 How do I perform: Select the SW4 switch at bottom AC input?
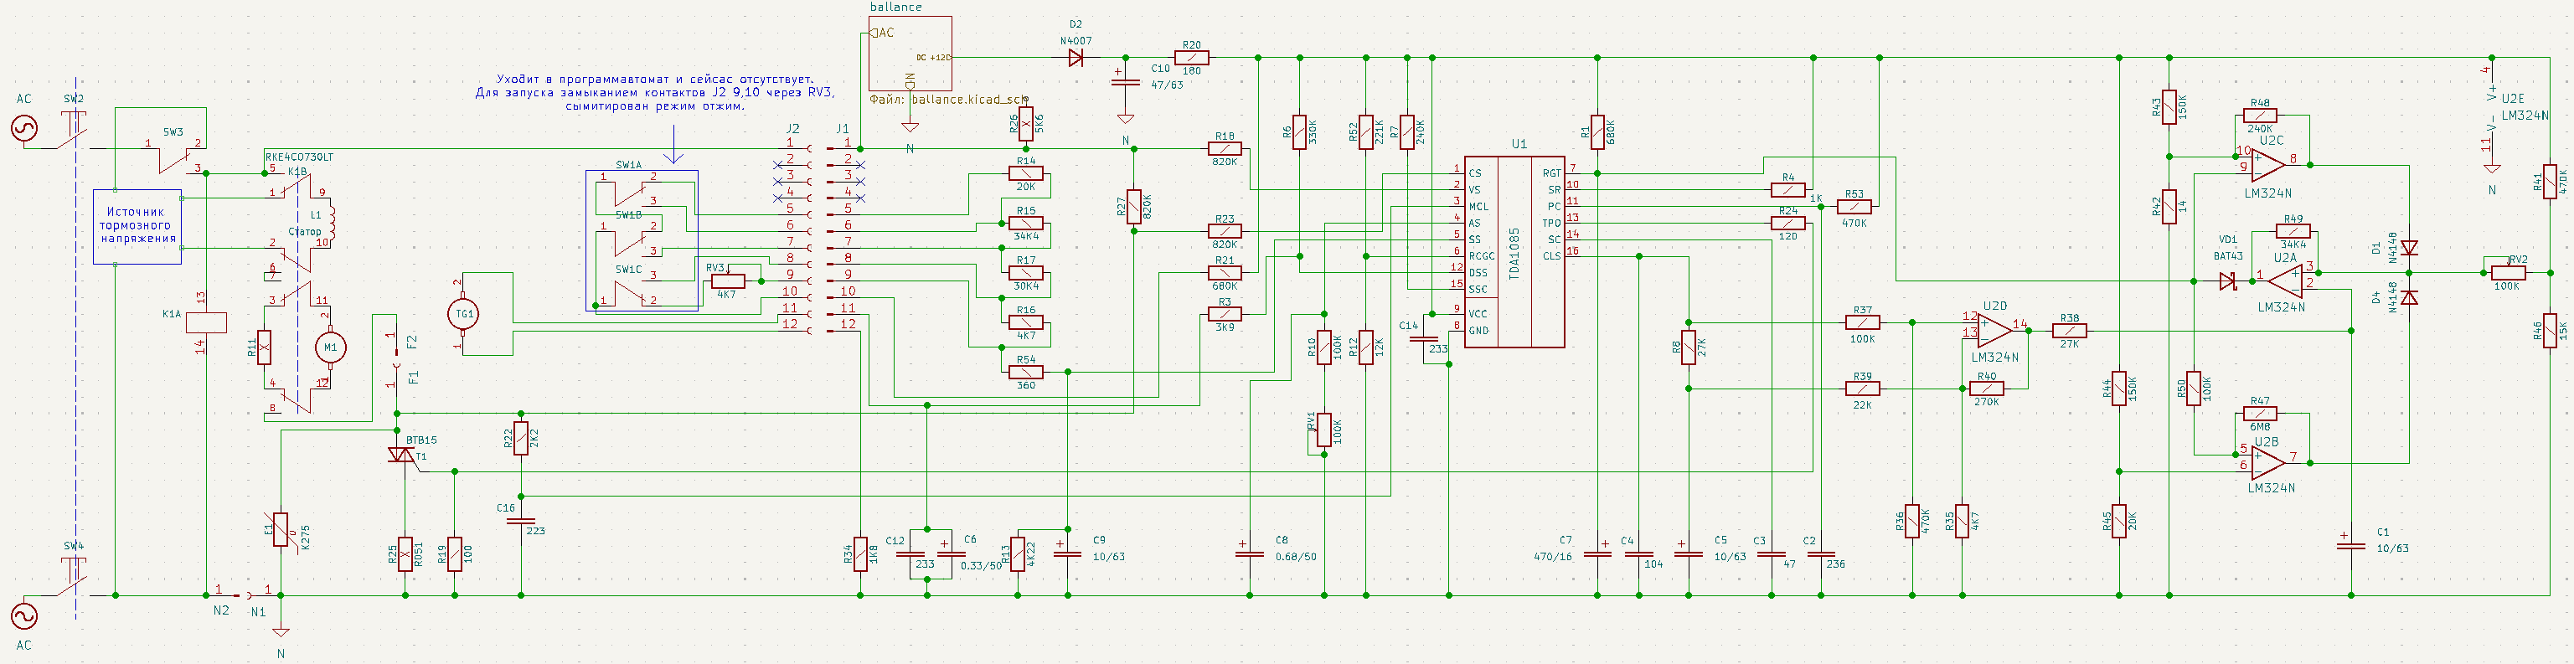[74, 577]
